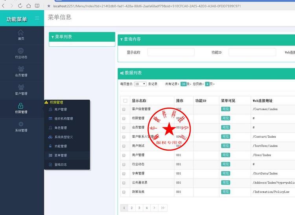Toggle the sidebar hamburger icon
The image size is (295, 215).
pyautogui.click(x=37, y=18)
